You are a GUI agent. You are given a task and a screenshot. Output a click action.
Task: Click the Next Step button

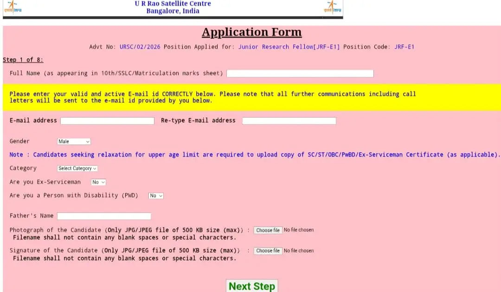coord(252,286)
